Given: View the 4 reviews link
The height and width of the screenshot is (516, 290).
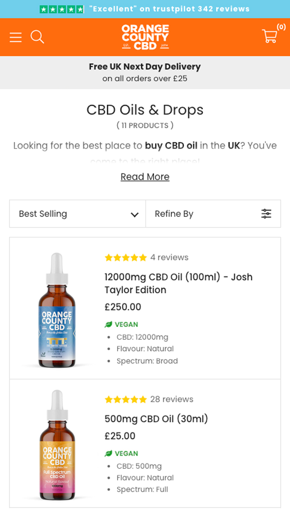Looking at the screenshot, I should click(169, 258).
